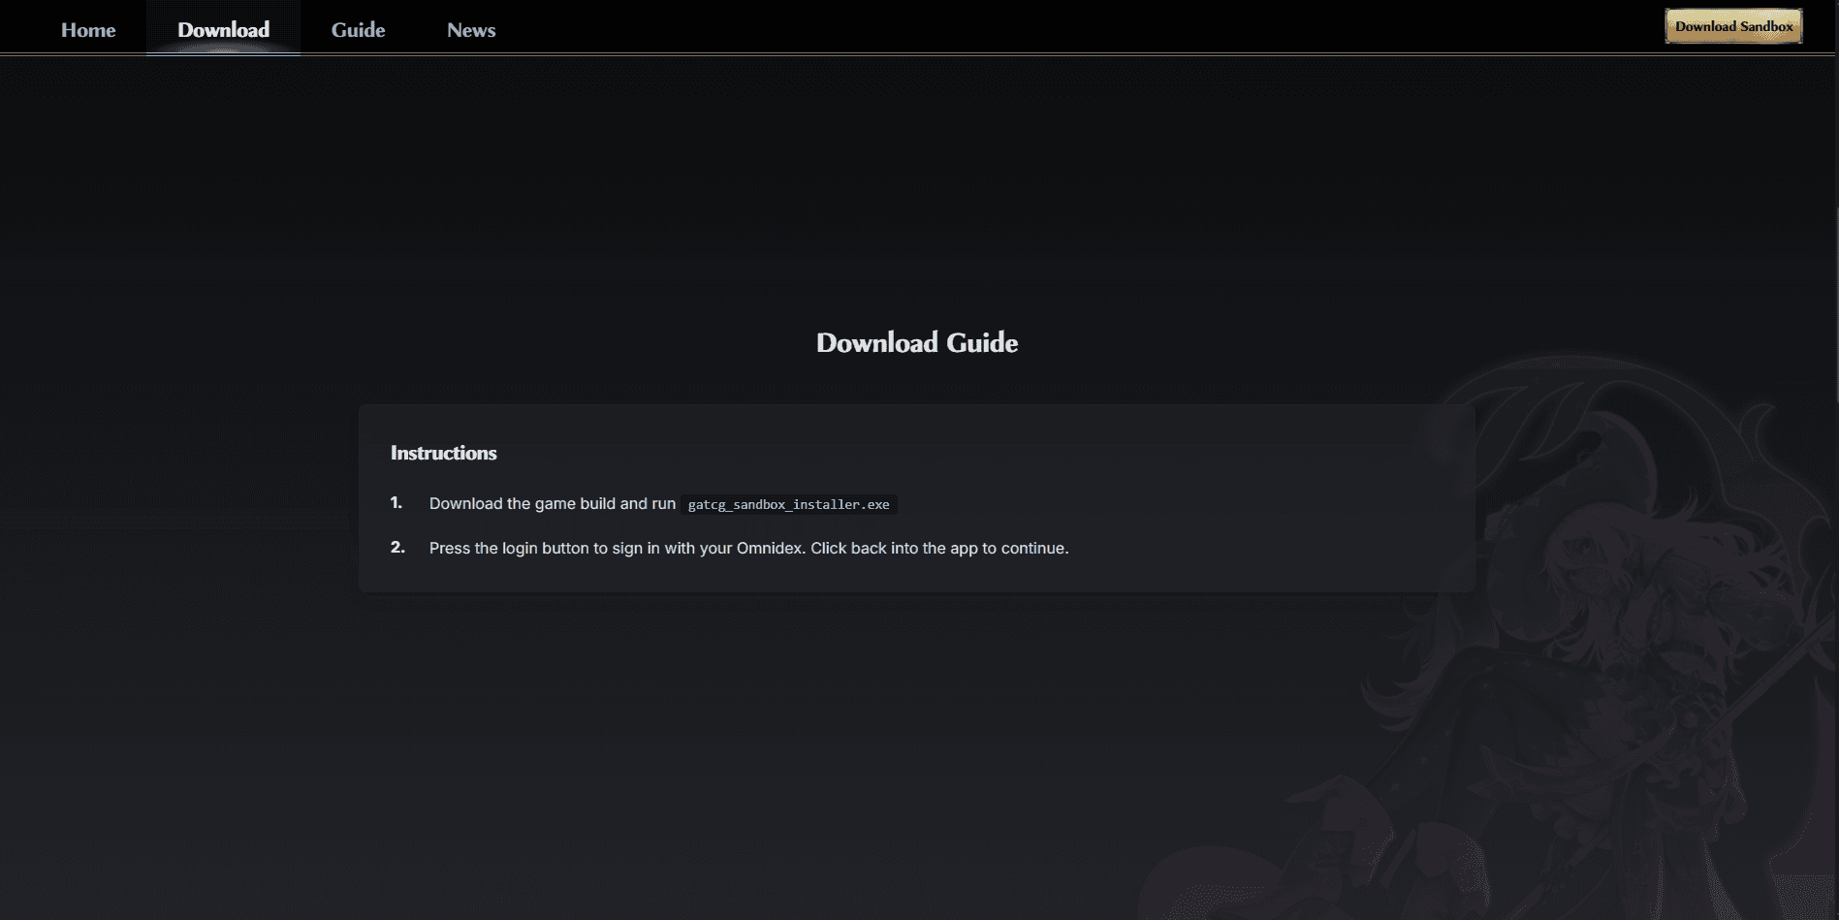Click the 'Press the login button' instruction line
This screenshot has width=1839, height=920.
[748, 548]
